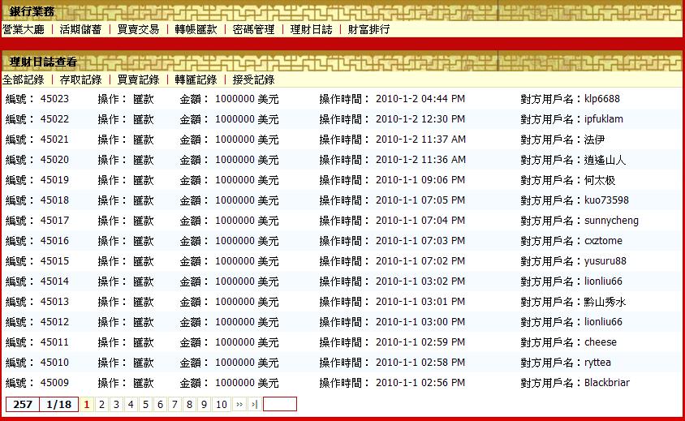Open 密碼管理 page
The image size is (685, 421).
tap(253, 29)
